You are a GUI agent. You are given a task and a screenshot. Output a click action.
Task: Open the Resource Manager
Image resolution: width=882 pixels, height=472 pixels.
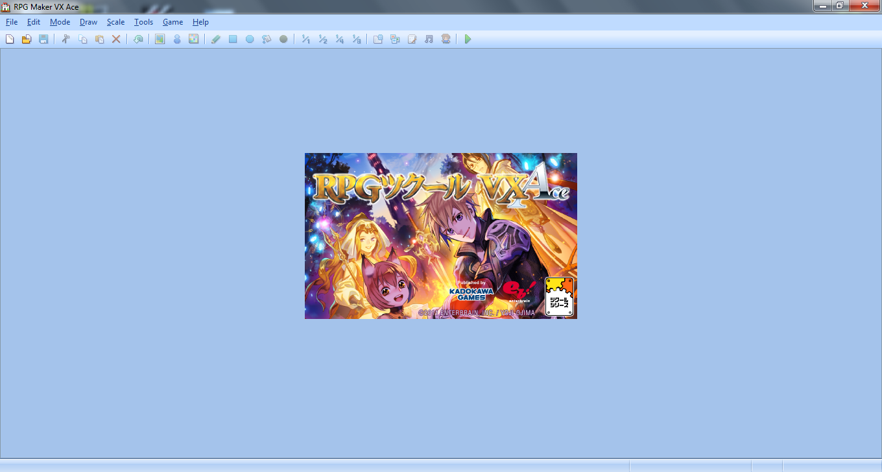(x=394, y=39)
